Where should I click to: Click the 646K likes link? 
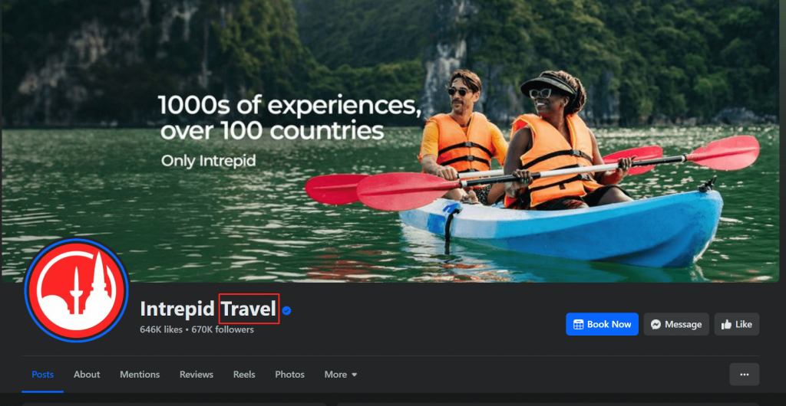click(x=161, y=330)
